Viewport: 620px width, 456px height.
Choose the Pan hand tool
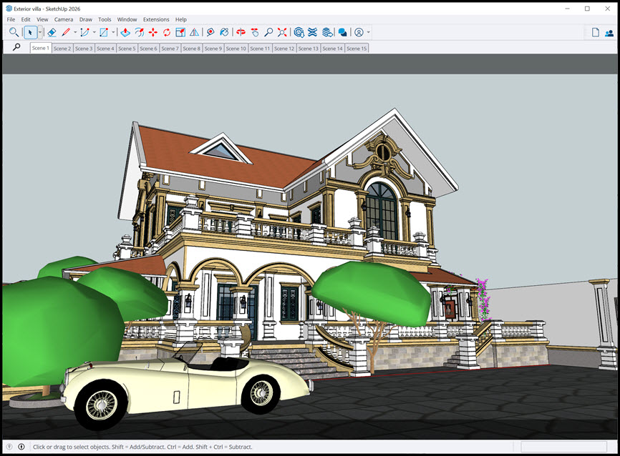click(255, 32)
